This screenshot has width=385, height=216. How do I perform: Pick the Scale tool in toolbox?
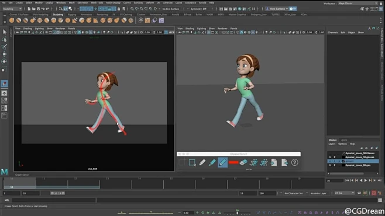[x=4, y=69]
